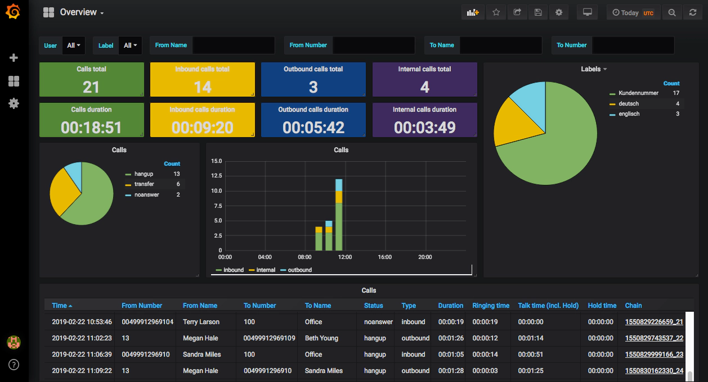Open chain link 1550829226659_21
Image resolution: width=708 pixels, height=382 pixels.
(653, 322)
